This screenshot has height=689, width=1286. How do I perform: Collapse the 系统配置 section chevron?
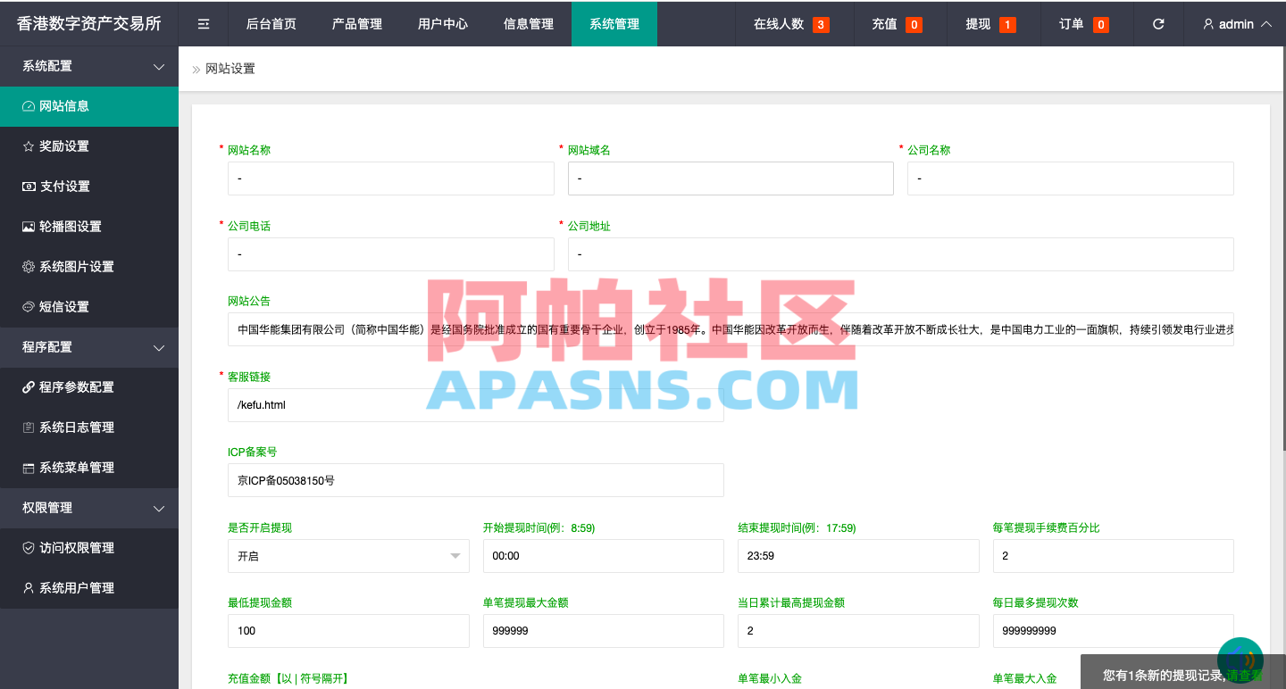click(159, 65)
